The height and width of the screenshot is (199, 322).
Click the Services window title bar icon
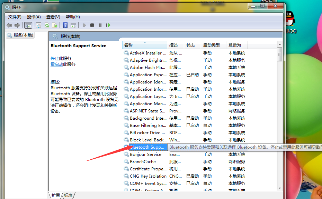[x=8, y=8]
